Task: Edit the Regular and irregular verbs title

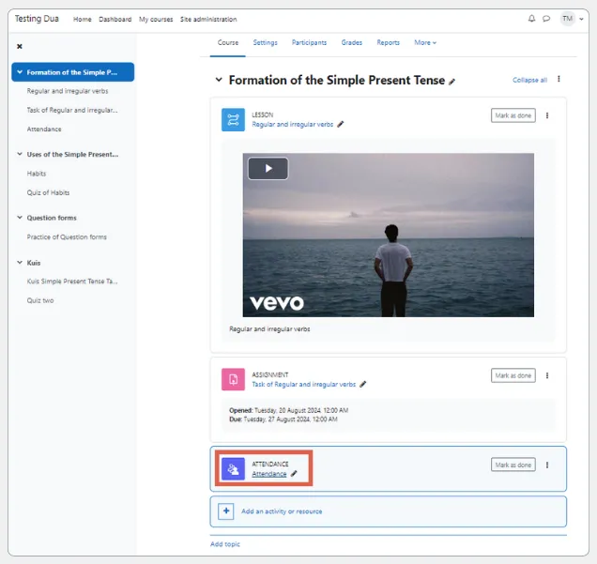Action: point(341,124)
